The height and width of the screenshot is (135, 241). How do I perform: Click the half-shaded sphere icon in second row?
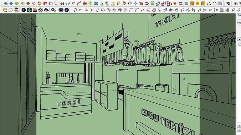click(x=176, y=10)
